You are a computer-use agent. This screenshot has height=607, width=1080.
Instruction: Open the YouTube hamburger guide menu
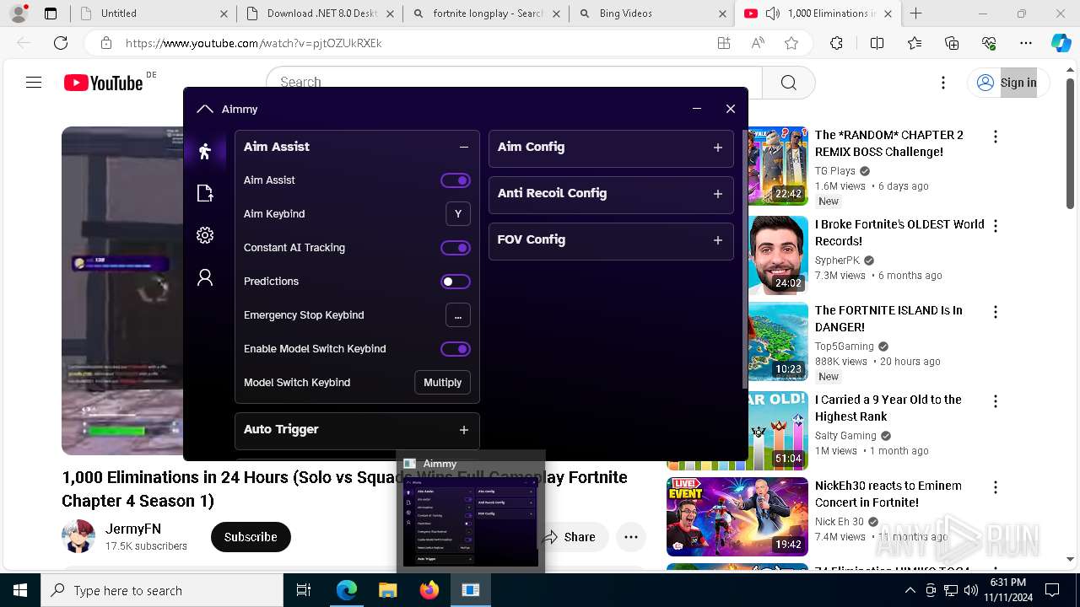click(x=34, y=83)
